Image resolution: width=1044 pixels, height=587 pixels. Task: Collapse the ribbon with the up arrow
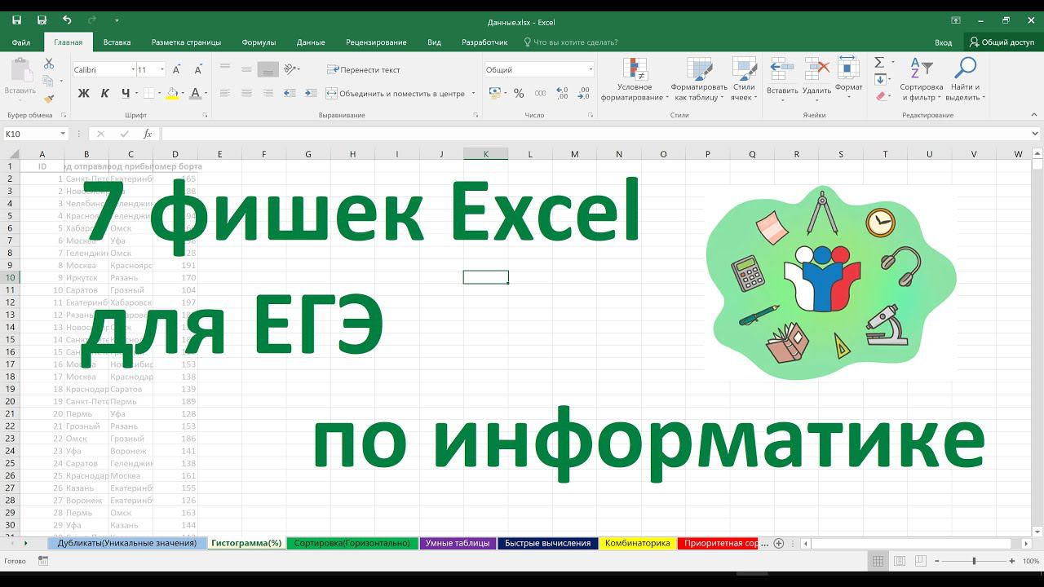pos(1035,116)
